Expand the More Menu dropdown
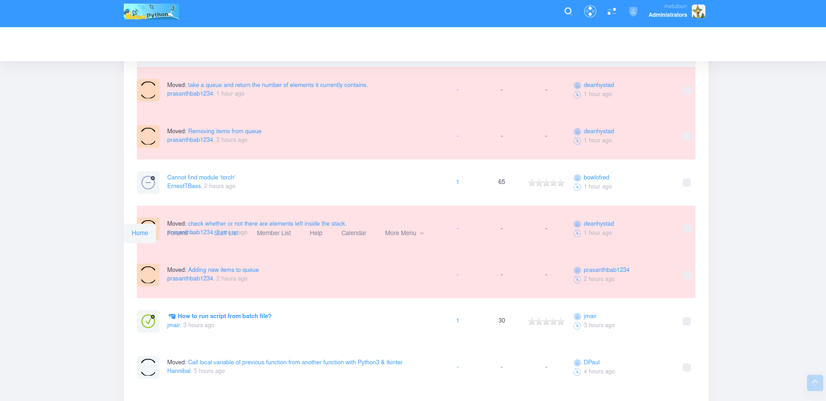 (404, 233)
